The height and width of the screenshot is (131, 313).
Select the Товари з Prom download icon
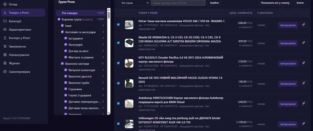[5, 13]
